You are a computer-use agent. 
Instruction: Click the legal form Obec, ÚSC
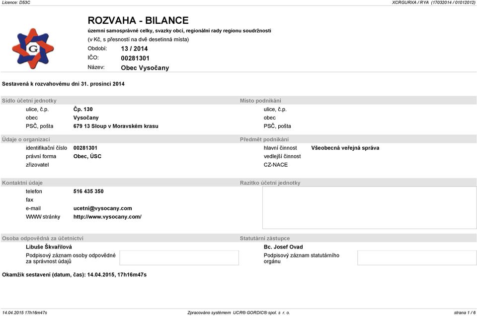(x=87, y=156)
